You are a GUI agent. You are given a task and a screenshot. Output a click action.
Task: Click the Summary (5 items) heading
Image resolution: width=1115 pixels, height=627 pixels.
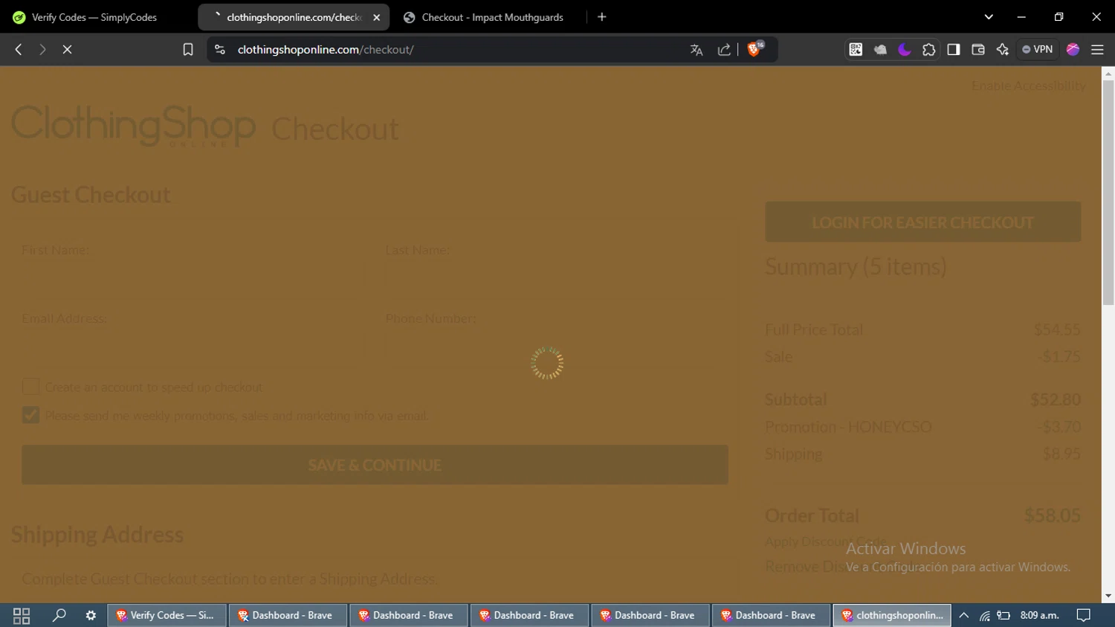(856, 266)
